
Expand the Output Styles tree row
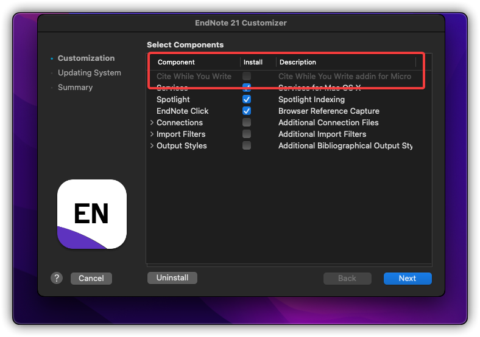(152, 146)
